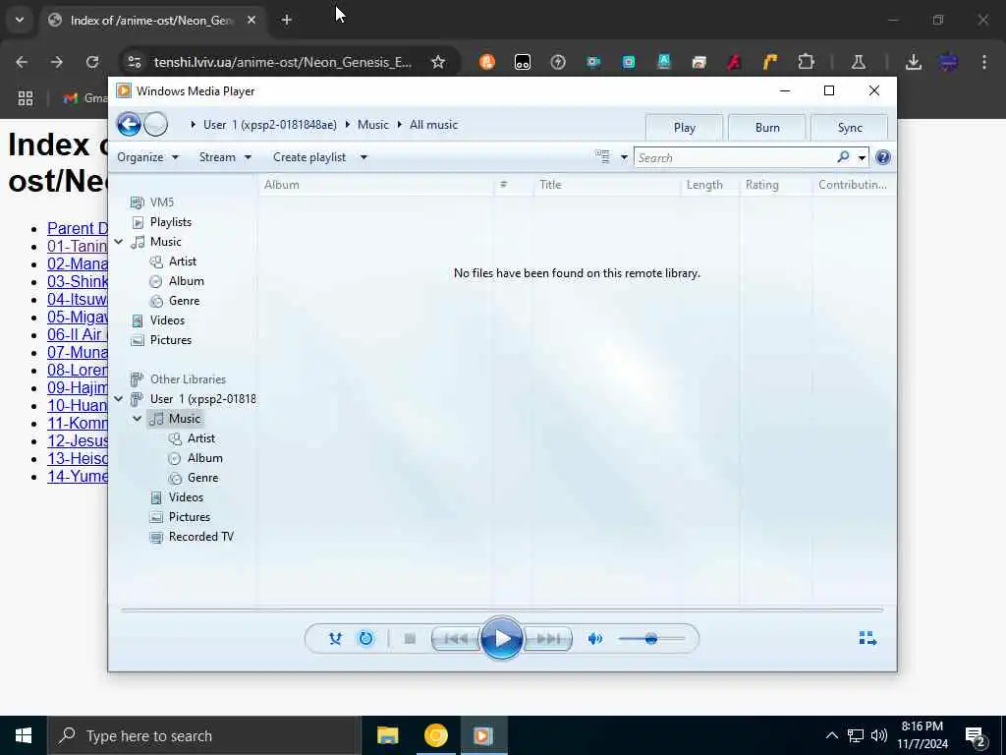Start playback with the round Play button
Image resolution: width=1006 pixels, height=755 pixels.
pos(502,638)
